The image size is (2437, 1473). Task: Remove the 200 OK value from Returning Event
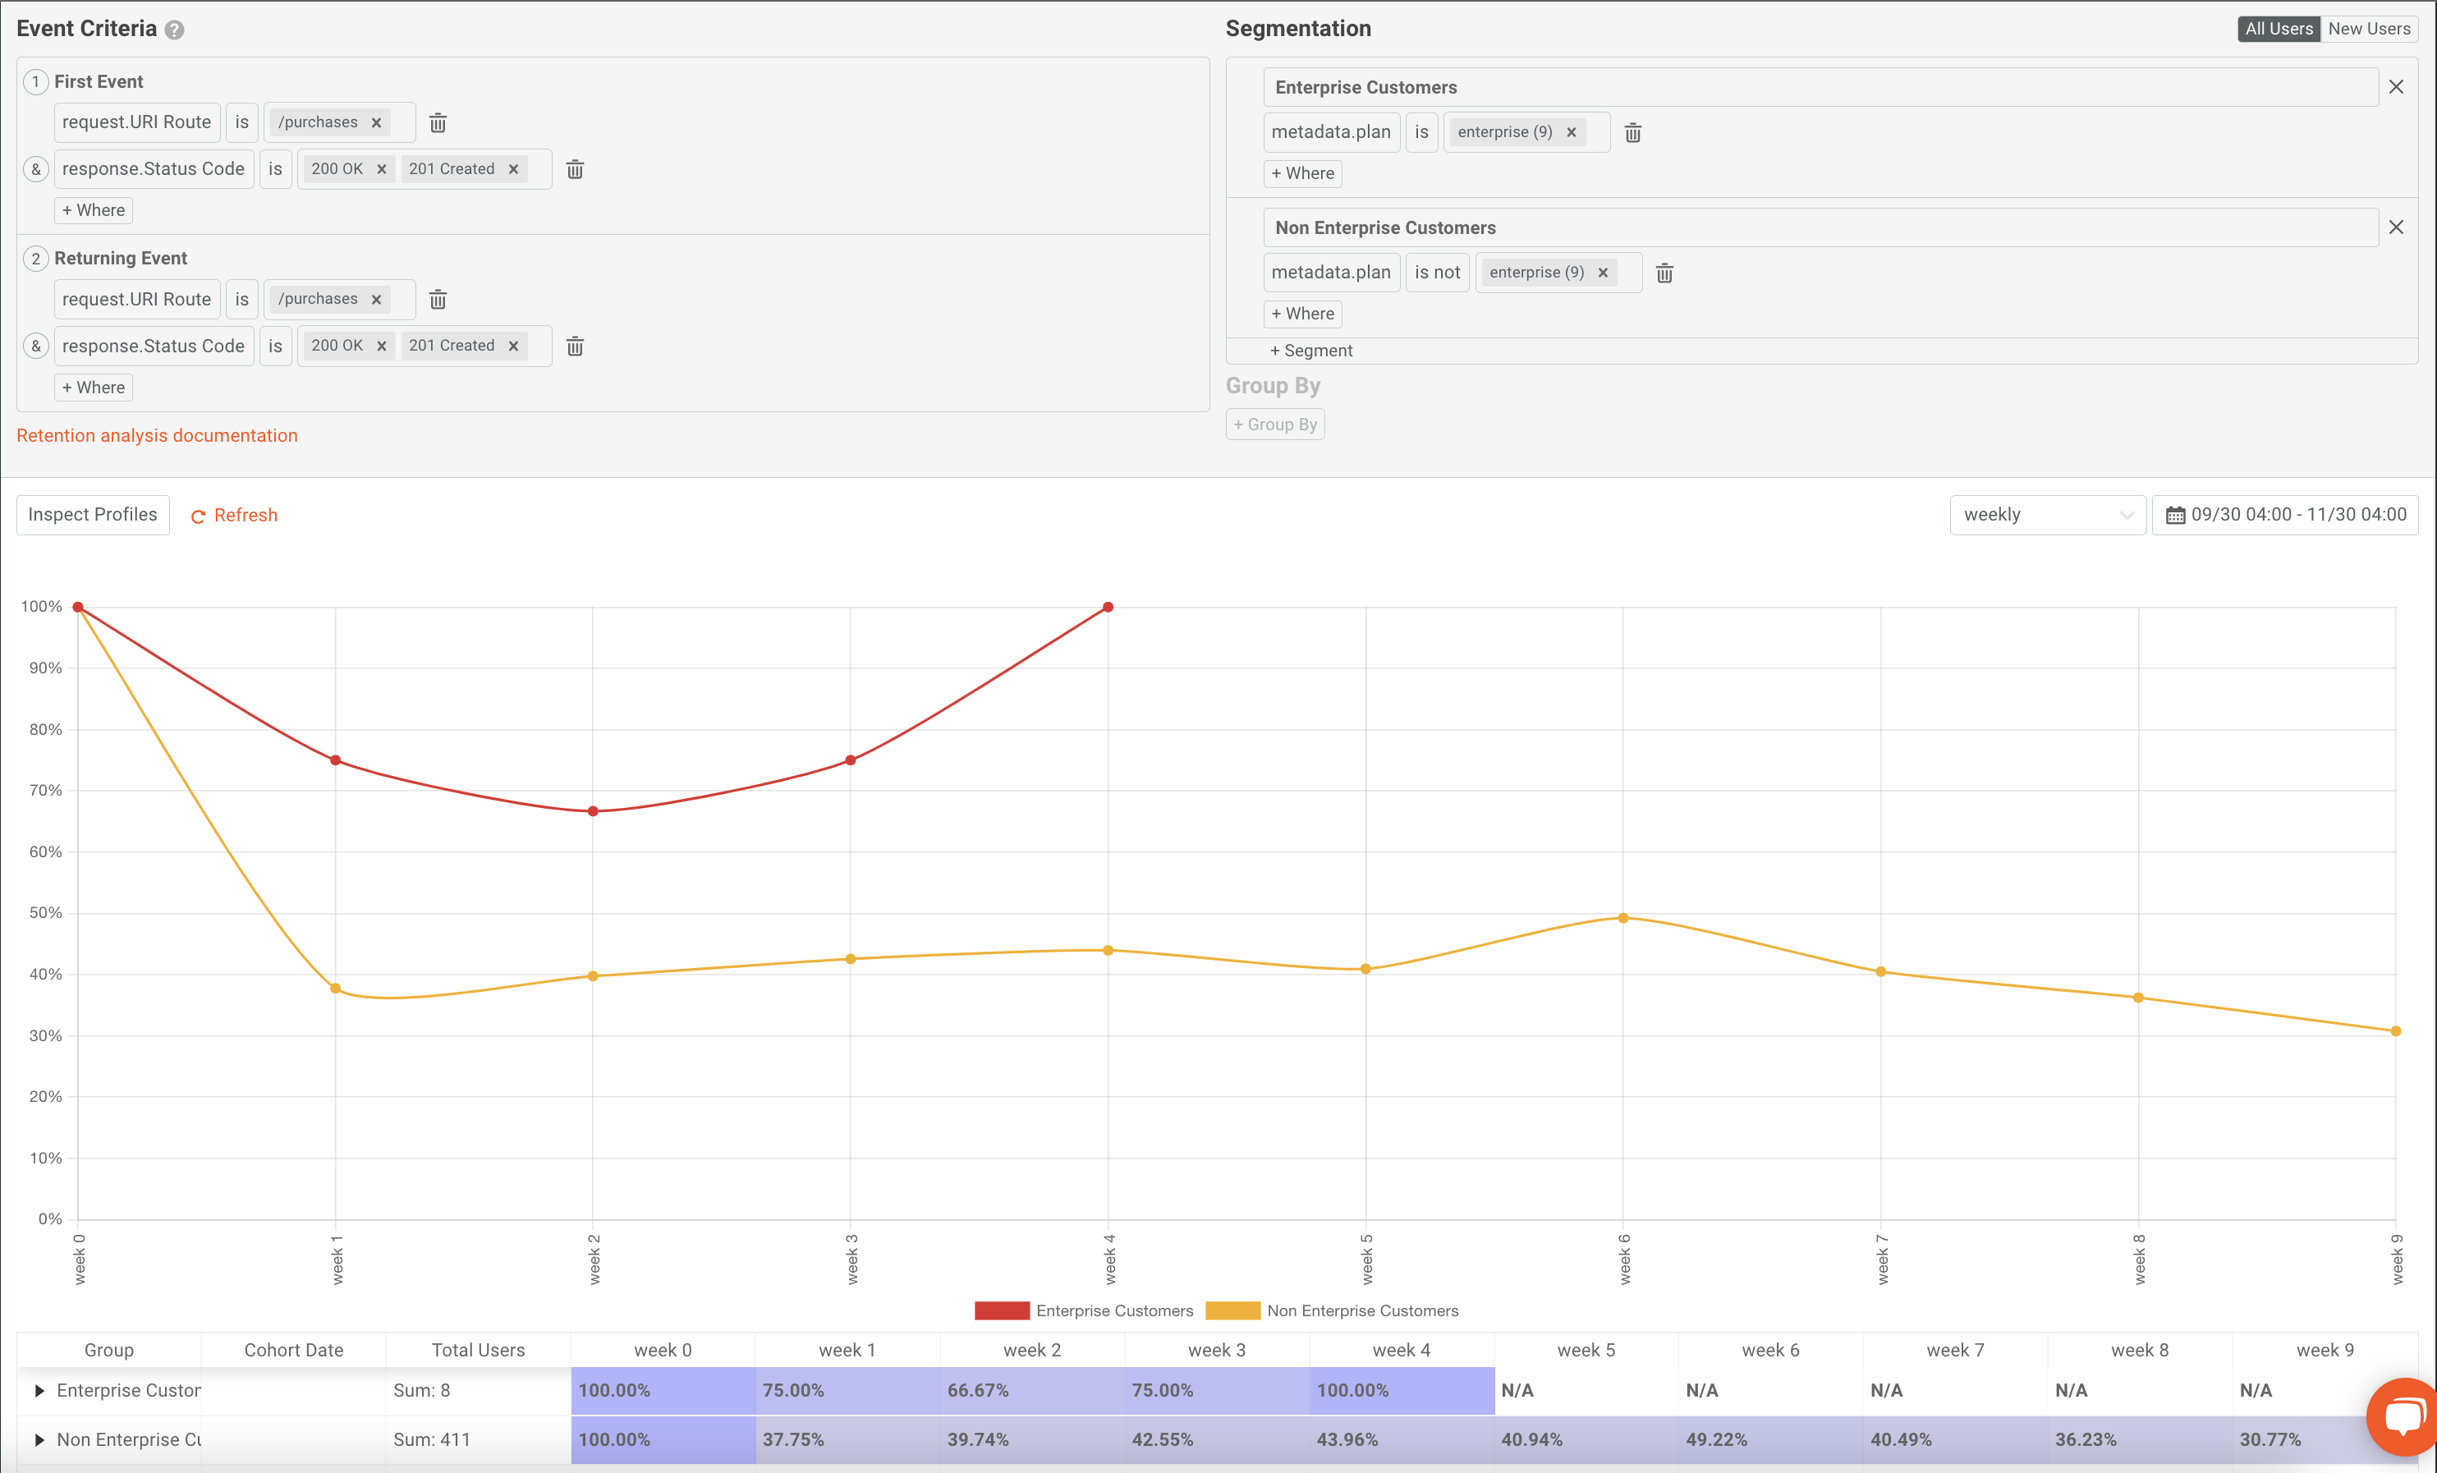[x=382, y=345]
